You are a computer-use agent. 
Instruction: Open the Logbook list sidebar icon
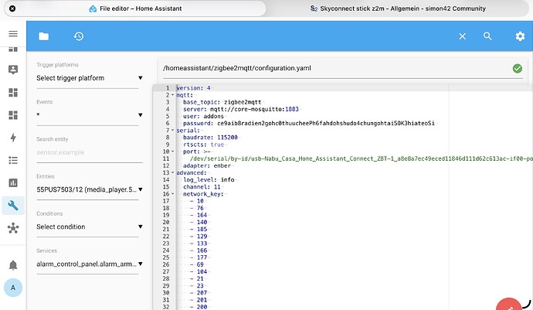coord(13,160)
